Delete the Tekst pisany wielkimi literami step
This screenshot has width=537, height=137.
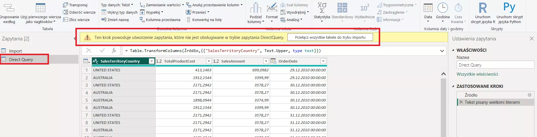click(461, 102)
